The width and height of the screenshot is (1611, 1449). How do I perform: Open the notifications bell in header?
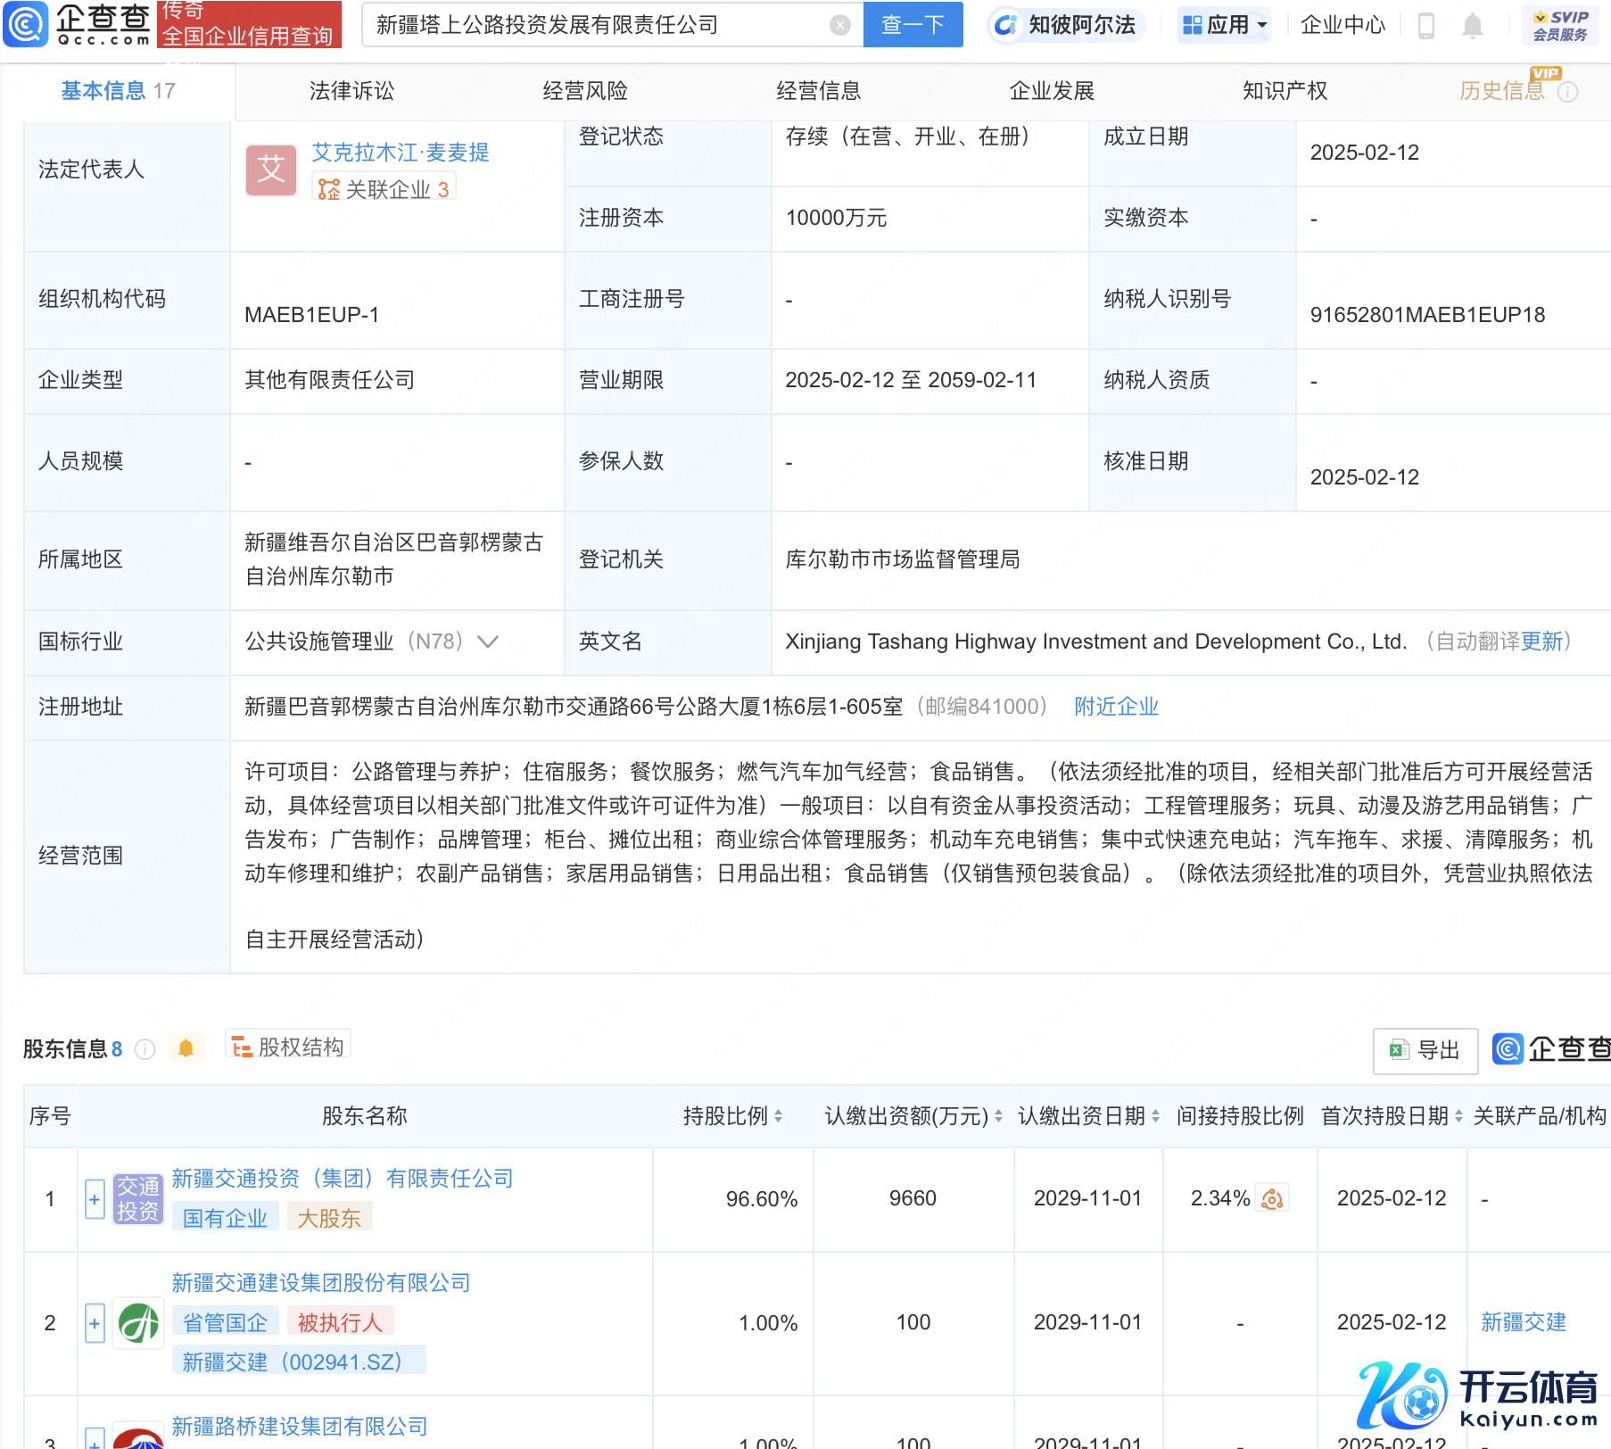pos(1472,26)
